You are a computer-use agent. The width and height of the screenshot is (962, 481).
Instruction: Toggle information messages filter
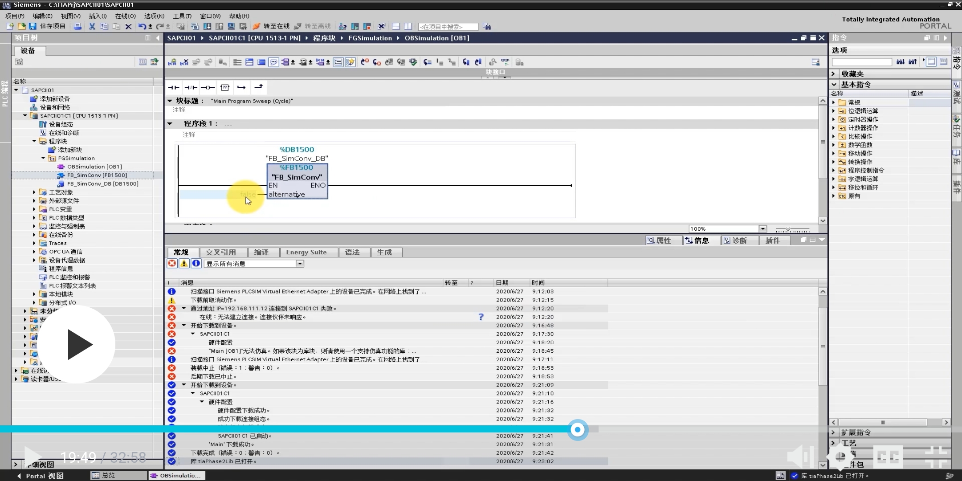[x=196, y=264]
